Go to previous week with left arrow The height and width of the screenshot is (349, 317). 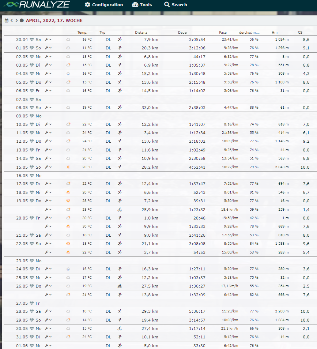point(12,20)
